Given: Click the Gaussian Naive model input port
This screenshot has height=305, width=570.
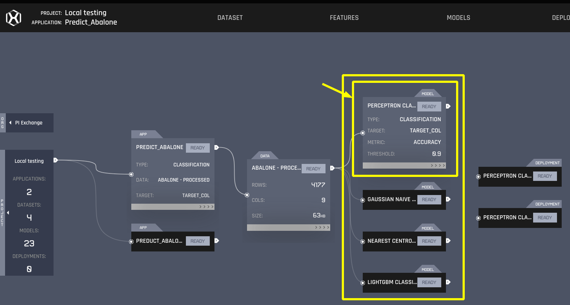Looking at the screenshot, I should (x=363, y=200).
